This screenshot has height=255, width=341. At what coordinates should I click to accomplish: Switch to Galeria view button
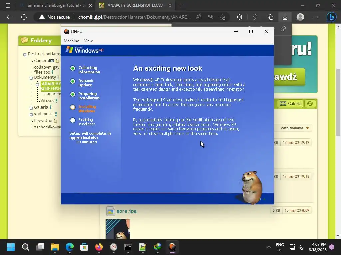pyautogui.click(x=290, y=104)
